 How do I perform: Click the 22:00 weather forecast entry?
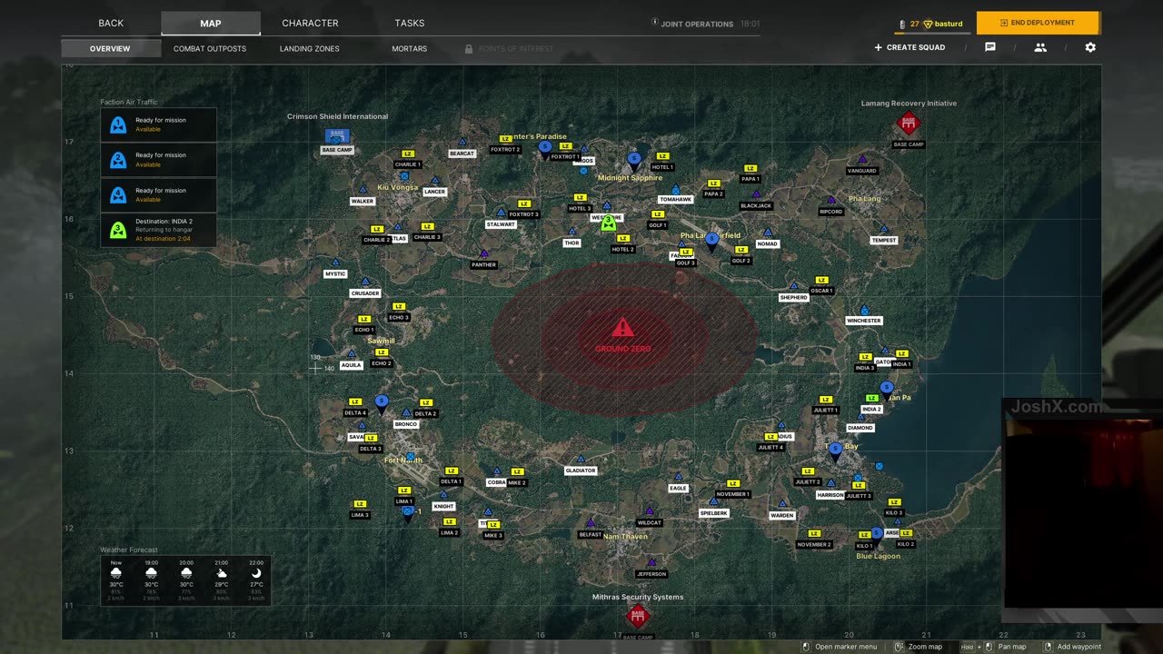coord(256,580)
